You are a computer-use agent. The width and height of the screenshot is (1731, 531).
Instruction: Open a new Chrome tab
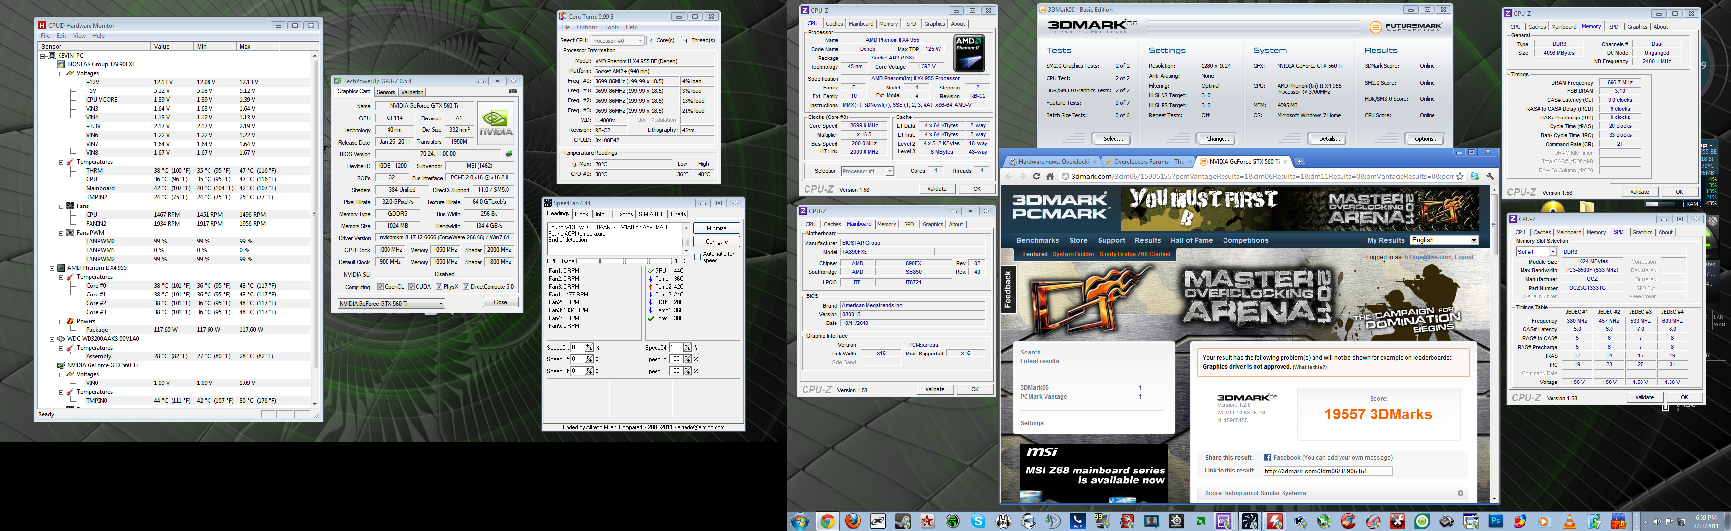tap(1299, 161)
